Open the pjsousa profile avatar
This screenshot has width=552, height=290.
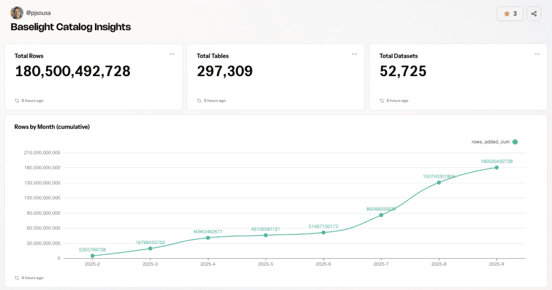17,12
